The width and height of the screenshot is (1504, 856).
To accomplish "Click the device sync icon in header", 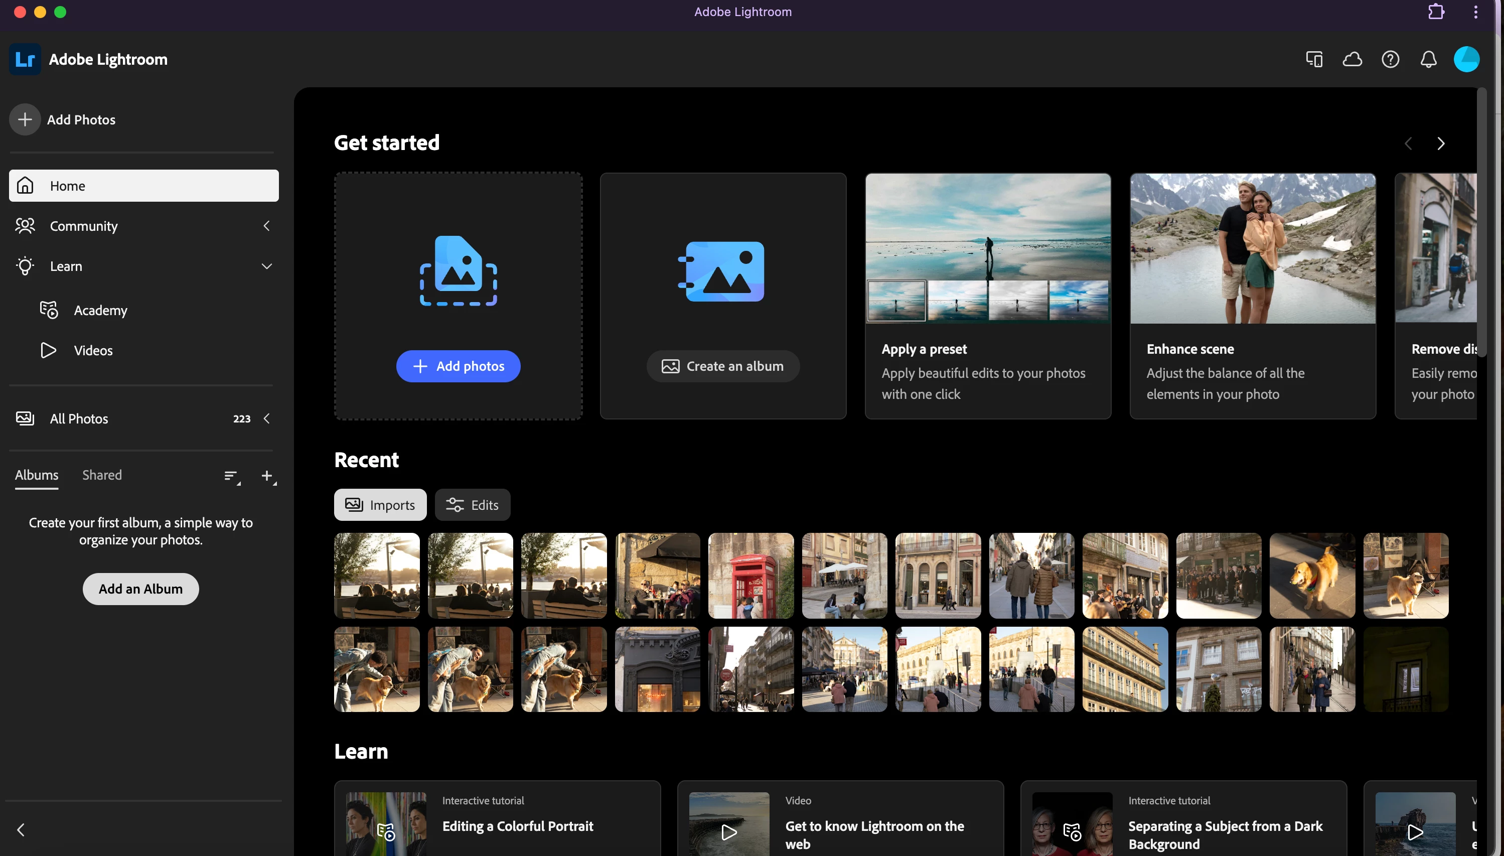I will (x=1314, y=59).
